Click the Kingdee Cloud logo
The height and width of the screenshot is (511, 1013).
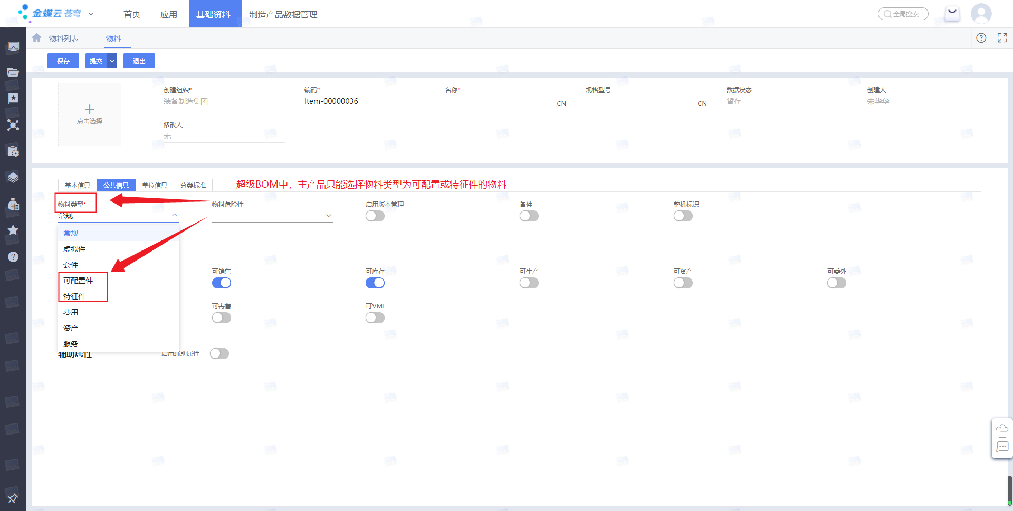point(50,13)
